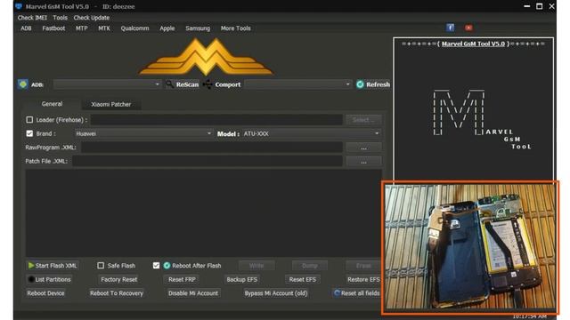Screen dimensions: 570x320
Task: Click the Facebook icon
Action: point(450,28)
